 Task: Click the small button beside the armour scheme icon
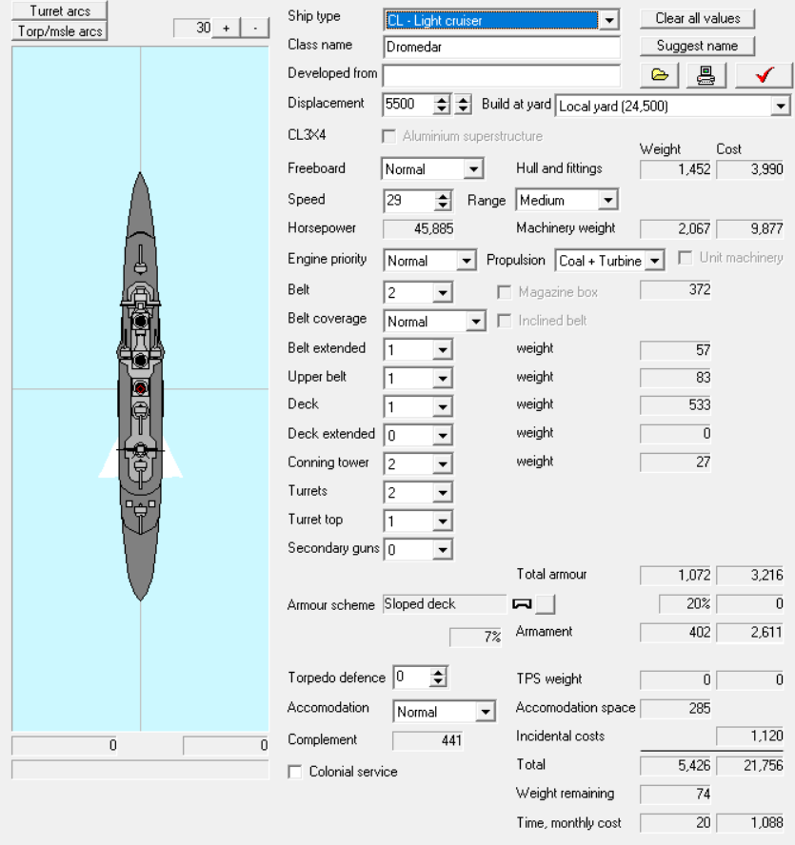546,604
